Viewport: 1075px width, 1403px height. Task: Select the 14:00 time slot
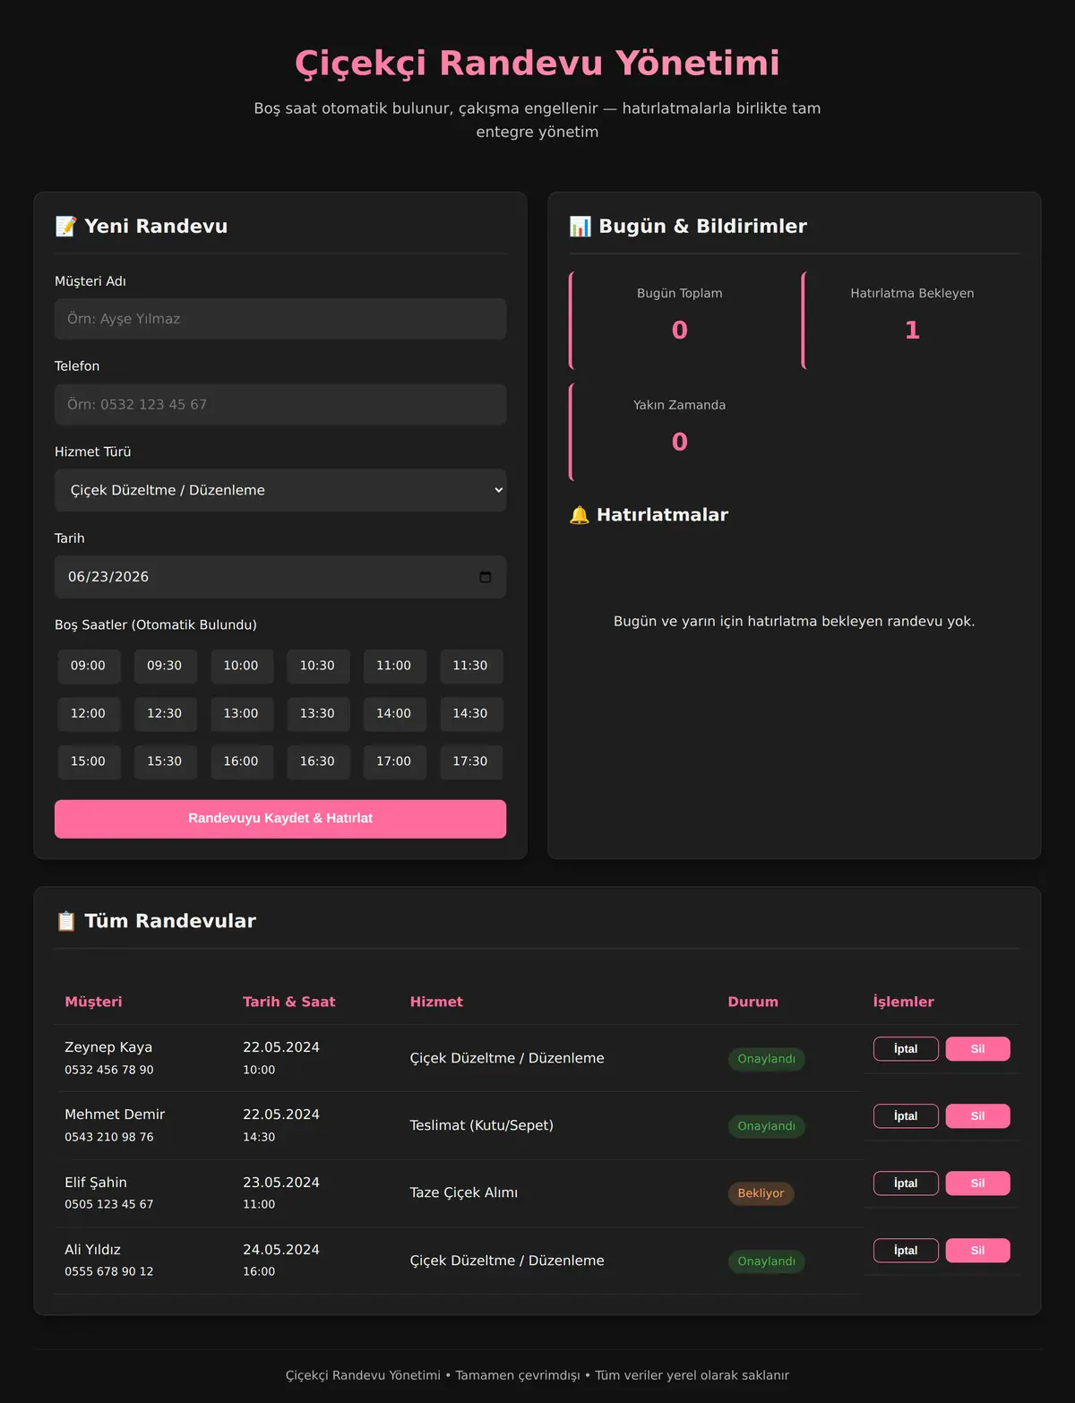pos(394,713)
